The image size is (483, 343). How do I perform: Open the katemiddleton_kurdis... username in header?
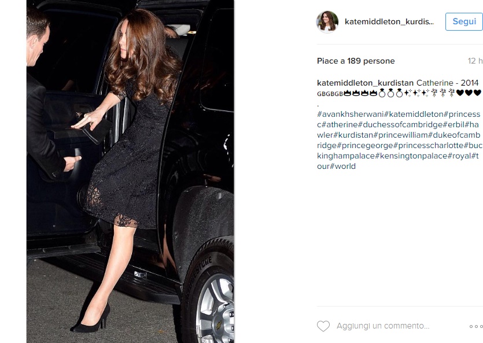(389, 21)
